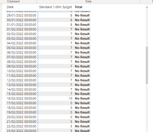
Task: Click the Total column header
Action: click(x=78, y=7)
